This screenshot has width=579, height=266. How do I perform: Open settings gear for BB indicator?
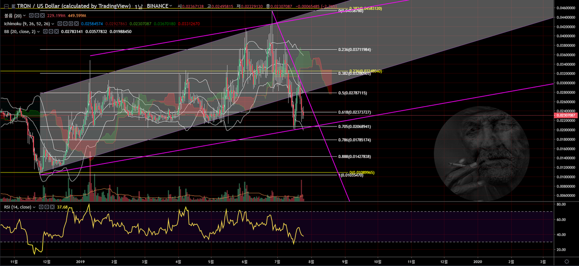51,32
